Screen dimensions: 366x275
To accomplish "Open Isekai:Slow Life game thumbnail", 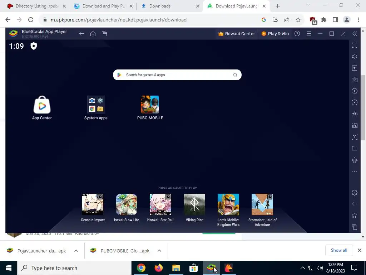I will [127, 204].
